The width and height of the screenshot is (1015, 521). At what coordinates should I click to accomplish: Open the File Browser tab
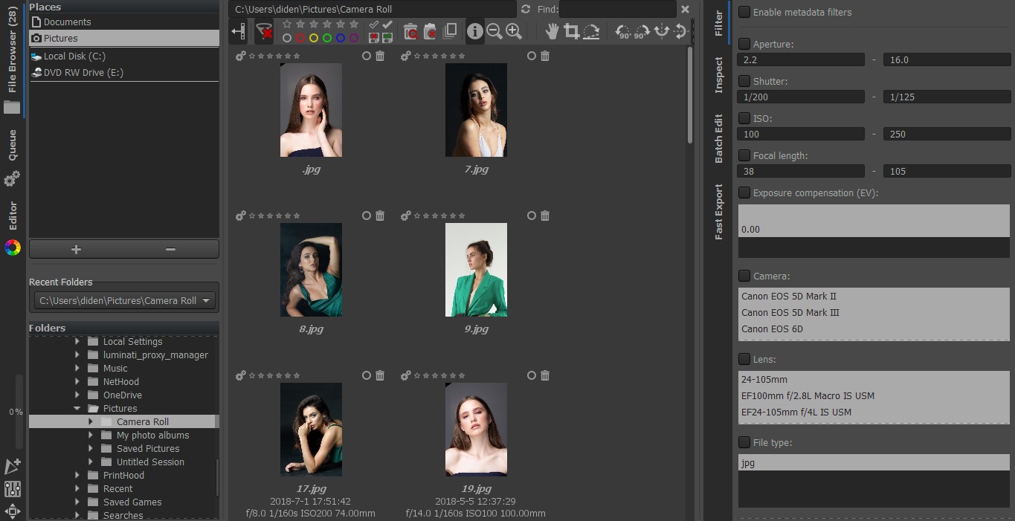[x=13, y=59]
